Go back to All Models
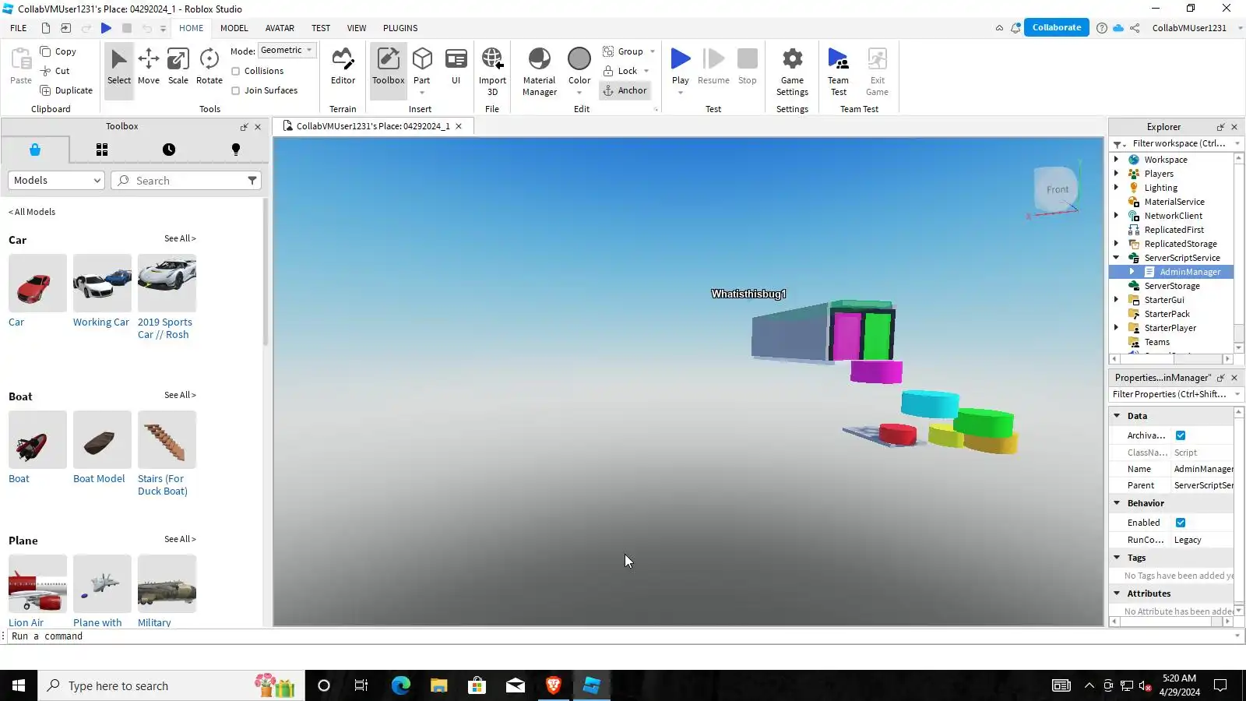 32,212
